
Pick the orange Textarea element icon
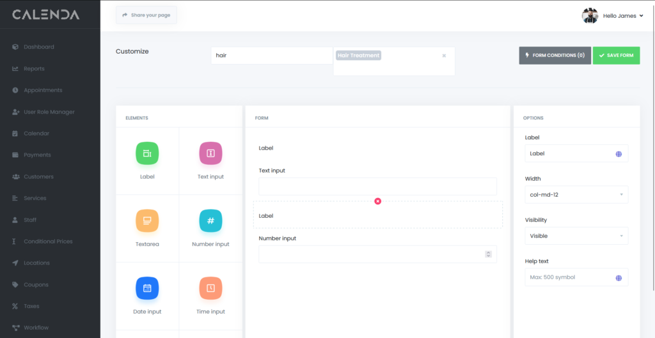(x=147, y=221)
